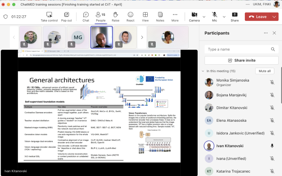Click the Share invite button

241,60
